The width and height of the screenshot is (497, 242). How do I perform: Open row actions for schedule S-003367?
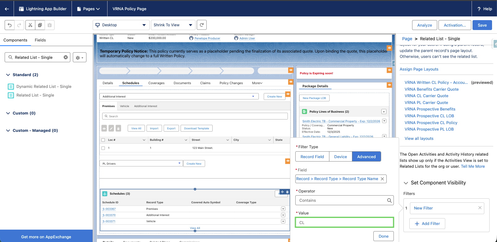283,209
